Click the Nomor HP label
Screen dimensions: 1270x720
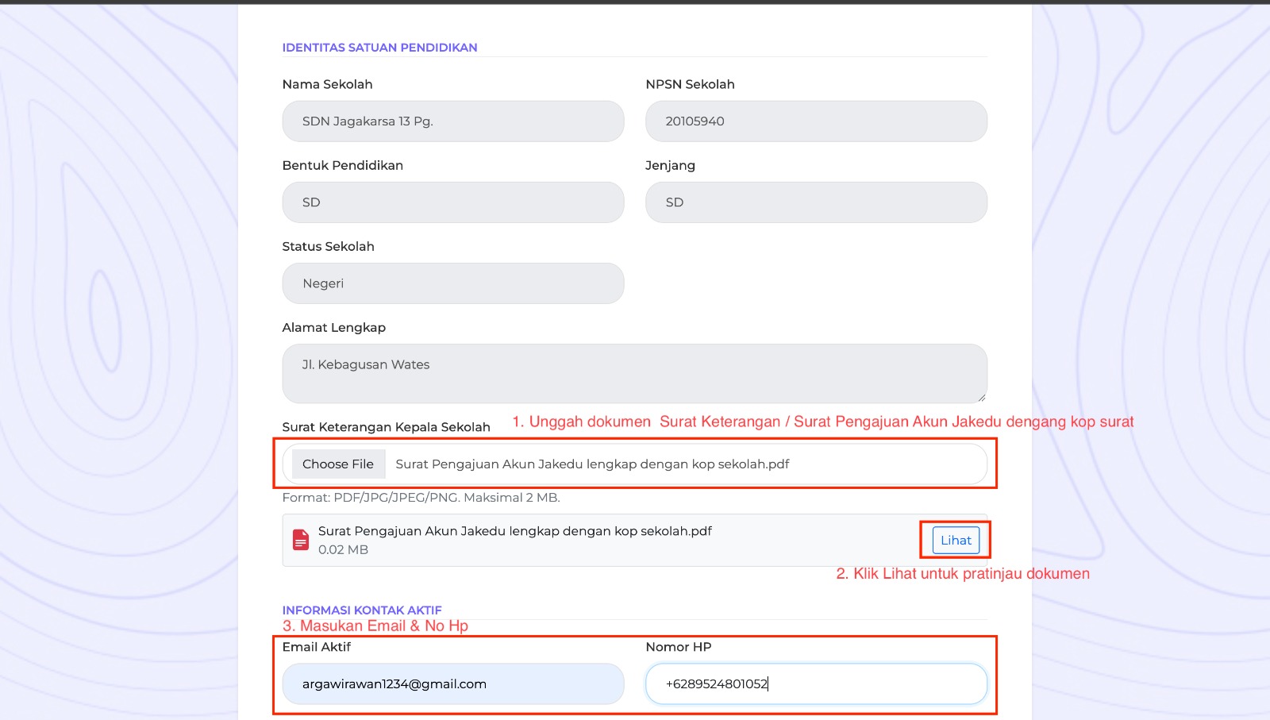pyautogui.click(x=679, y=647)
